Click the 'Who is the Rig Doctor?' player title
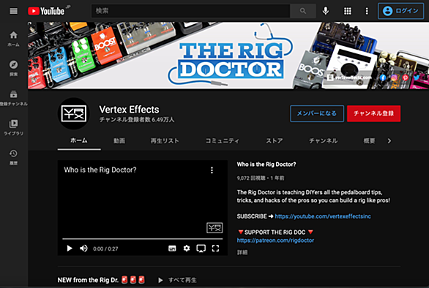Image resolution: width=429 pixels, height=288 pixels. click(100, 170)
